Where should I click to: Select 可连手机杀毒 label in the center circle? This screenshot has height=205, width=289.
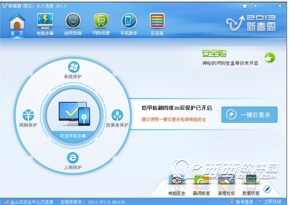73,136
